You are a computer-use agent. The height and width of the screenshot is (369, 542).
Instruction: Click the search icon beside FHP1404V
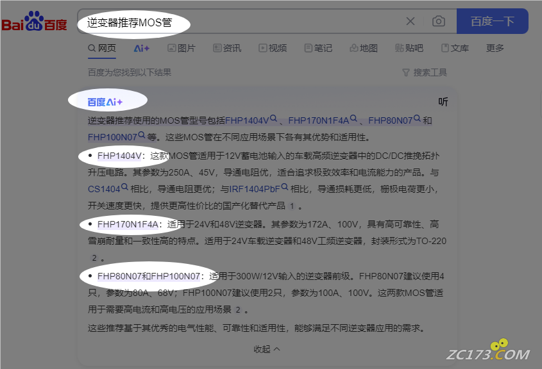pos(273,119)
